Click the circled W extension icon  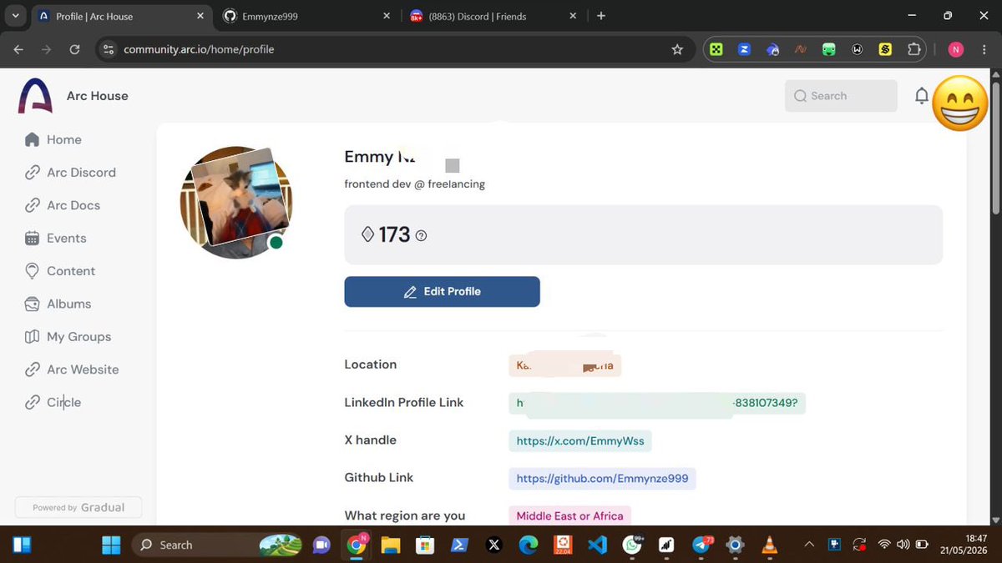click(857, 49)
